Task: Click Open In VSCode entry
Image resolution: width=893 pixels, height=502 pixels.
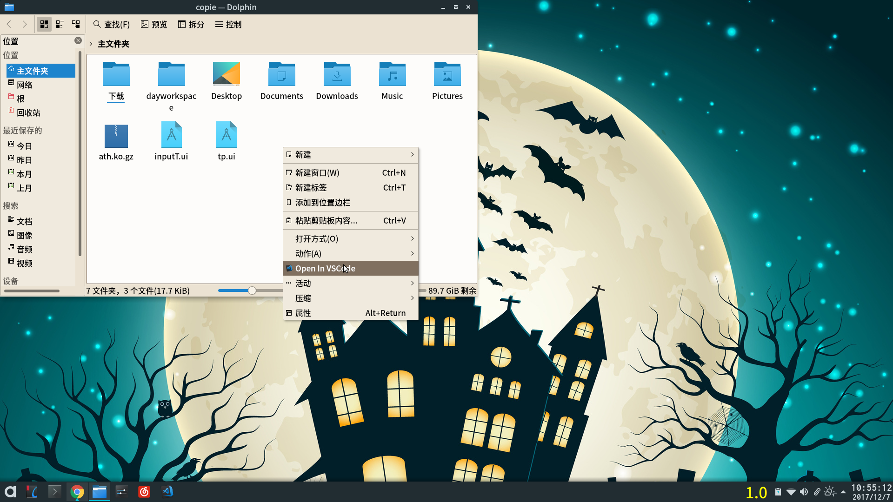Action: [351, 268]
